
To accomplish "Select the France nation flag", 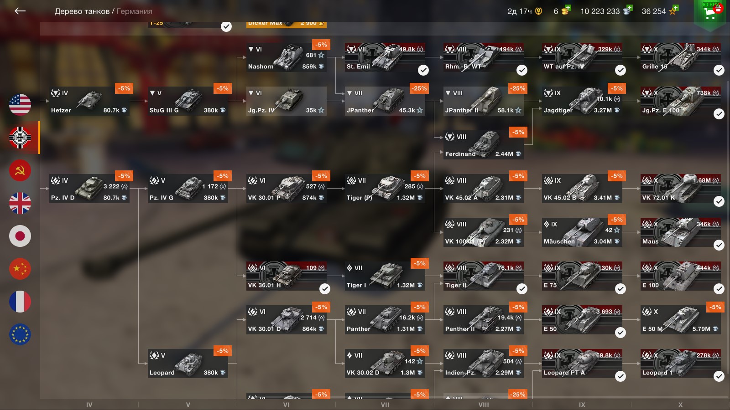I will [20, 302].
